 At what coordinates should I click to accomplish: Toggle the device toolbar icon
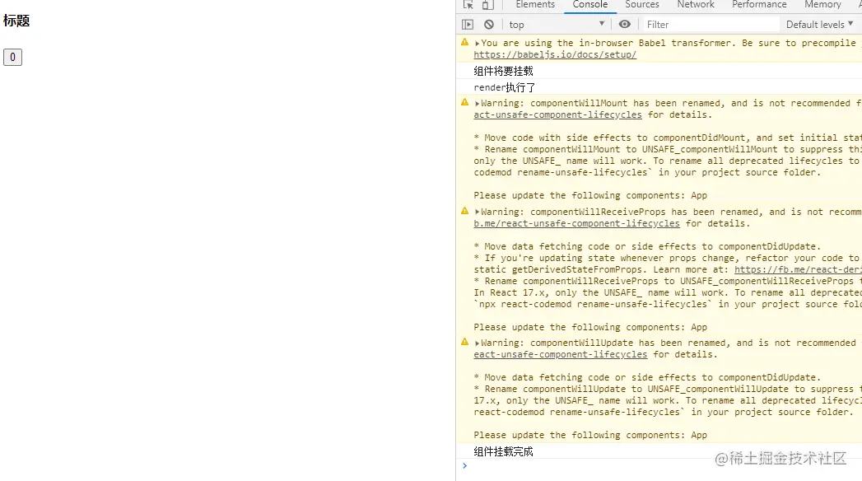(x=487, y=4)
